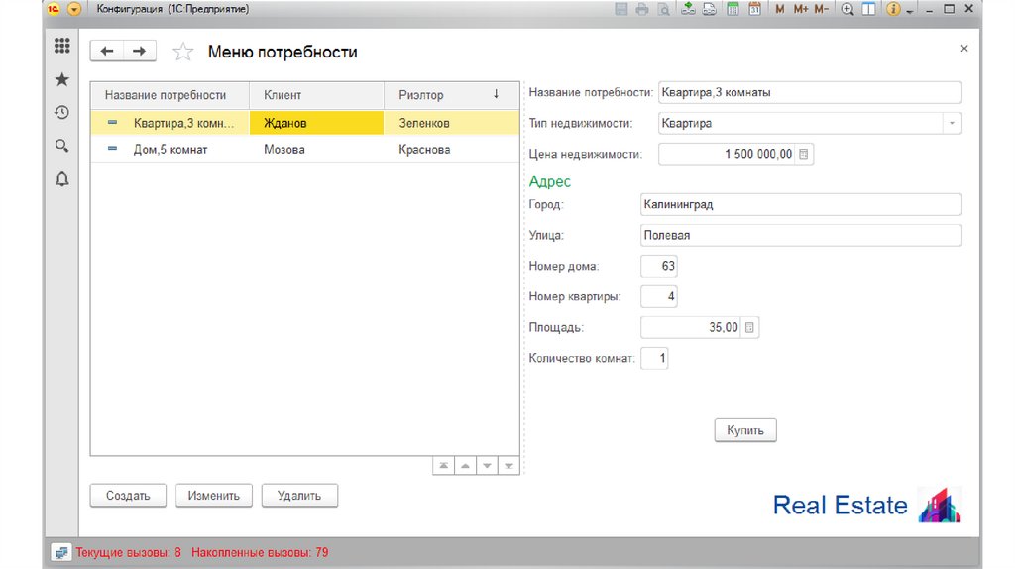Click the M+ memory button
The width and height of the screenshot is (1015, 569).
point(801,9)
